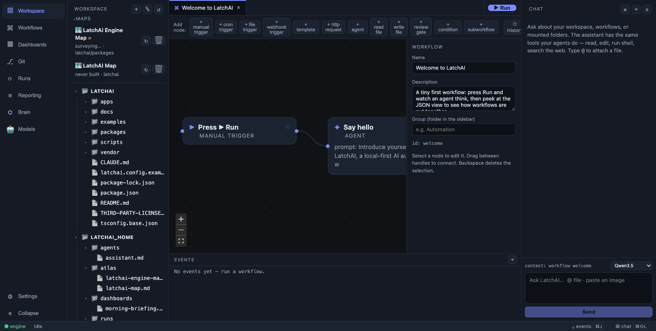Image resolution: width=656 pixels, height=331 pixels.
Task: Expand the examples folder
Action: pyautogui.click(x=86, y=122)
